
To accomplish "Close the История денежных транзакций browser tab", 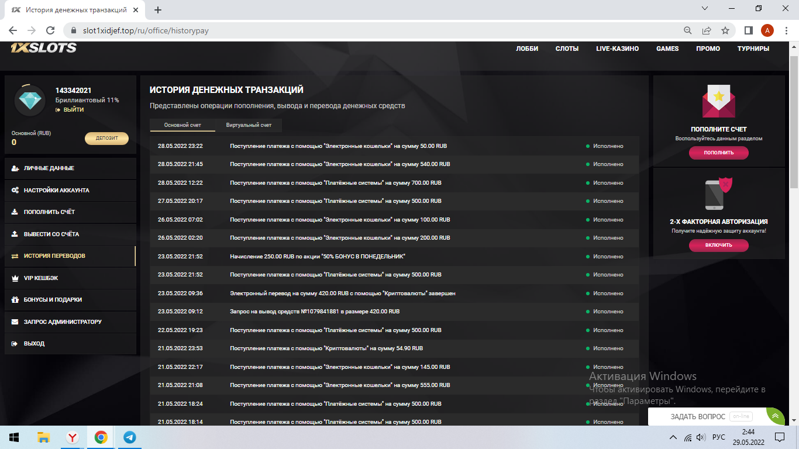I will [136, 9].
